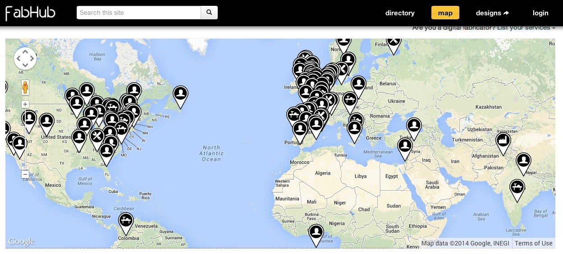Select the factory marker near Kyrgyzstan
Image resolution: width=563 pixels, height=254 pixels.
click(503, 141)
